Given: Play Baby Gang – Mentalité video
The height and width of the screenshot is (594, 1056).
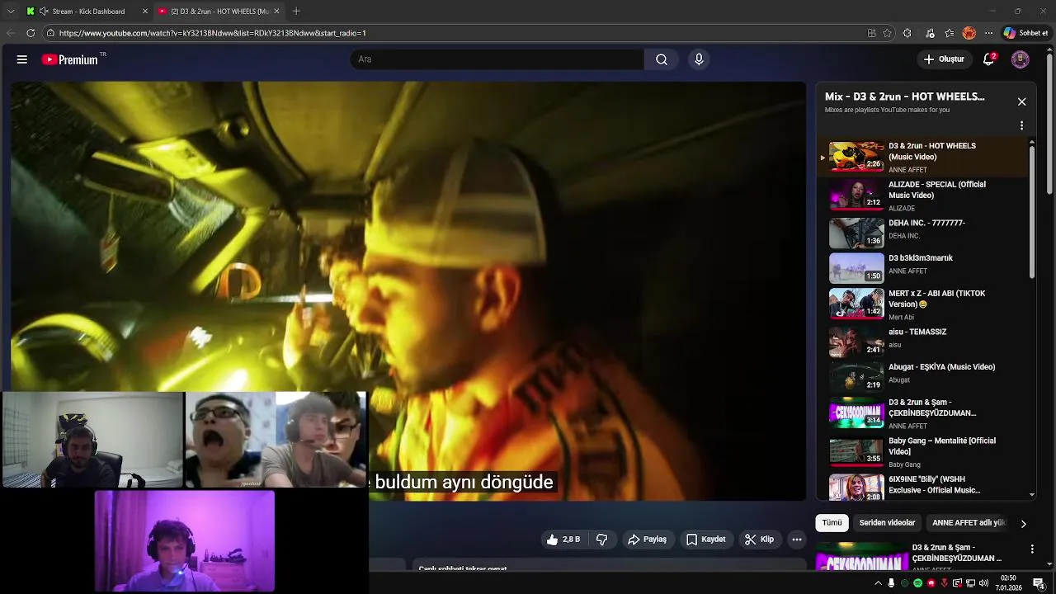Looking at the screenshot, I should [924, 452].
